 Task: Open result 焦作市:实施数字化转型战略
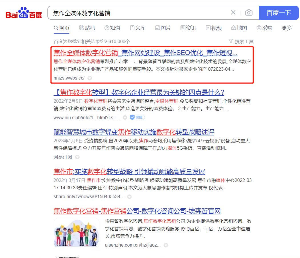pyautogui.click(x=129, y=172)
